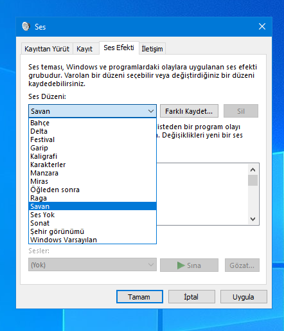Pick the Karakterler scheme option
The image size is (284, 331).
click(93, 165)
